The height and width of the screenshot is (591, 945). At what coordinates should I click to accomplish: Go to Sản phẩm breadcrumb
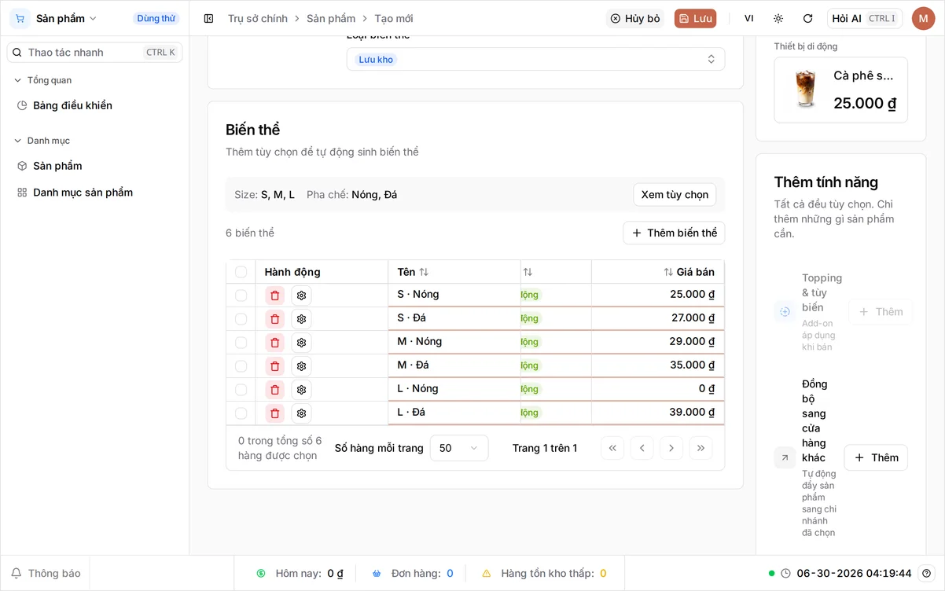click(x=331, y=18)
